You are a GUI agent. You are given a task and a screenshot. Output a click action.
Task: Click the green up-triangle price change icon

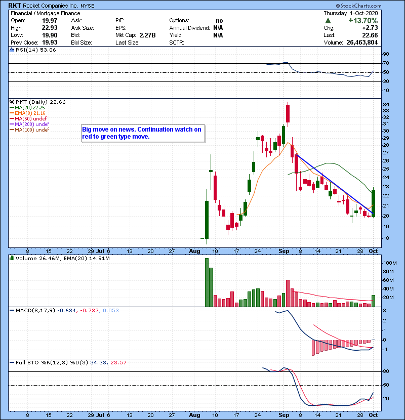pos(328,21)
